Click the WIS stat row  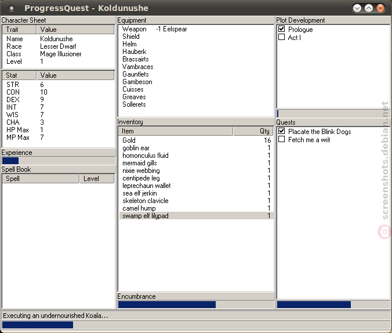[x=58, y=115]
